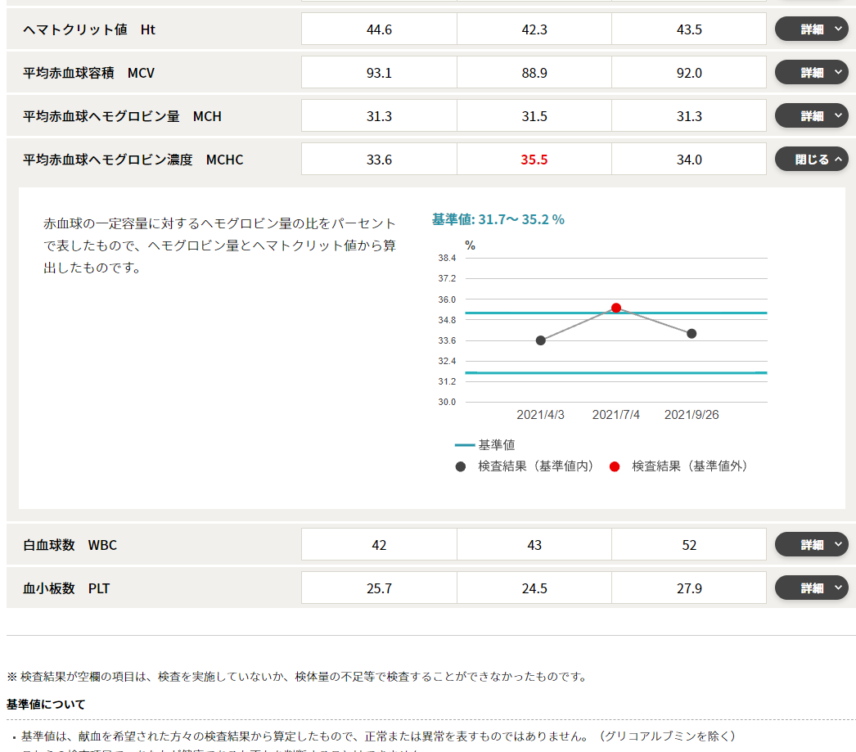
Task: Click the black 検査結果（基準値内）legend dot
Action: [x=460, y=466]
